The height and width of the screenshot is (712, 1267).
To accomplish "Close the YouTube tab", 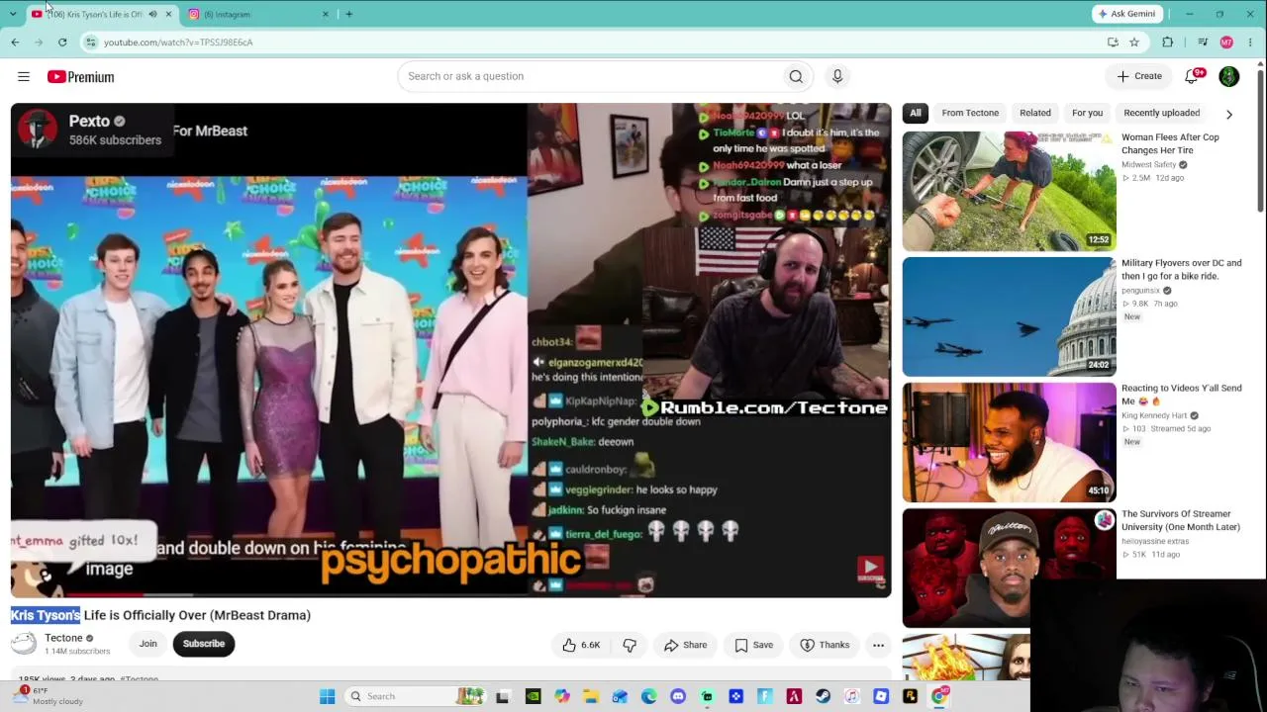I will click(168, 14).
